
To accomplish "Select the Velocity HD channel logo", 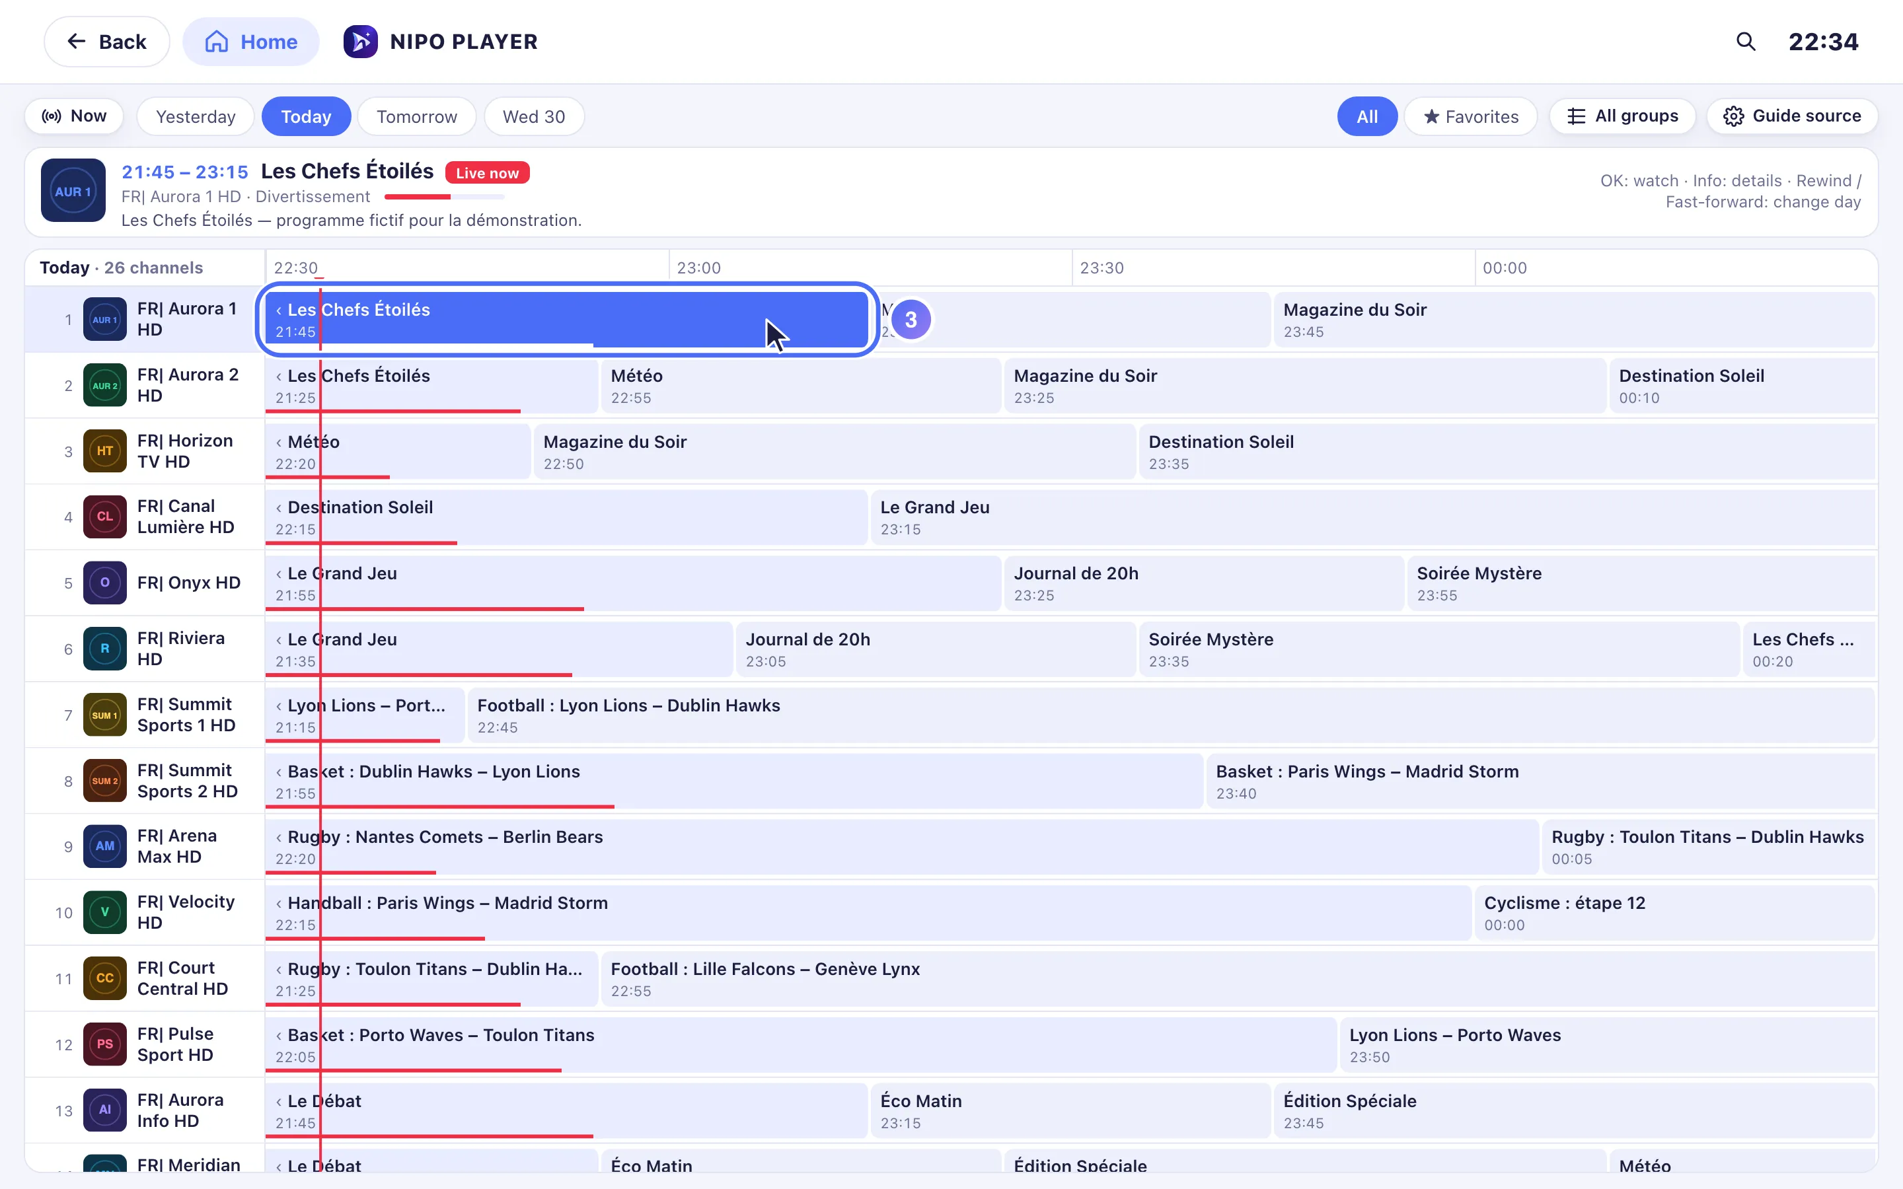I will click(104, 912).
